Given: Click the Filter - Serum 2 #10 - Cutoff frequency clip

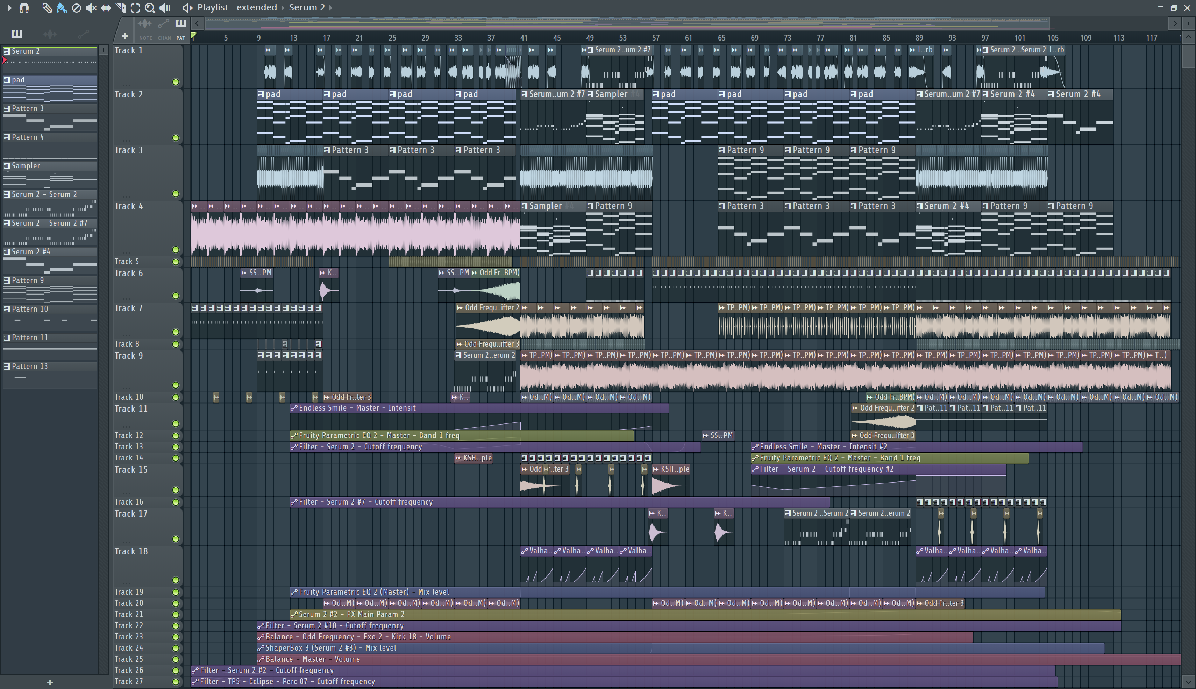Looking at the screenshot, I should tap(689, 626).
